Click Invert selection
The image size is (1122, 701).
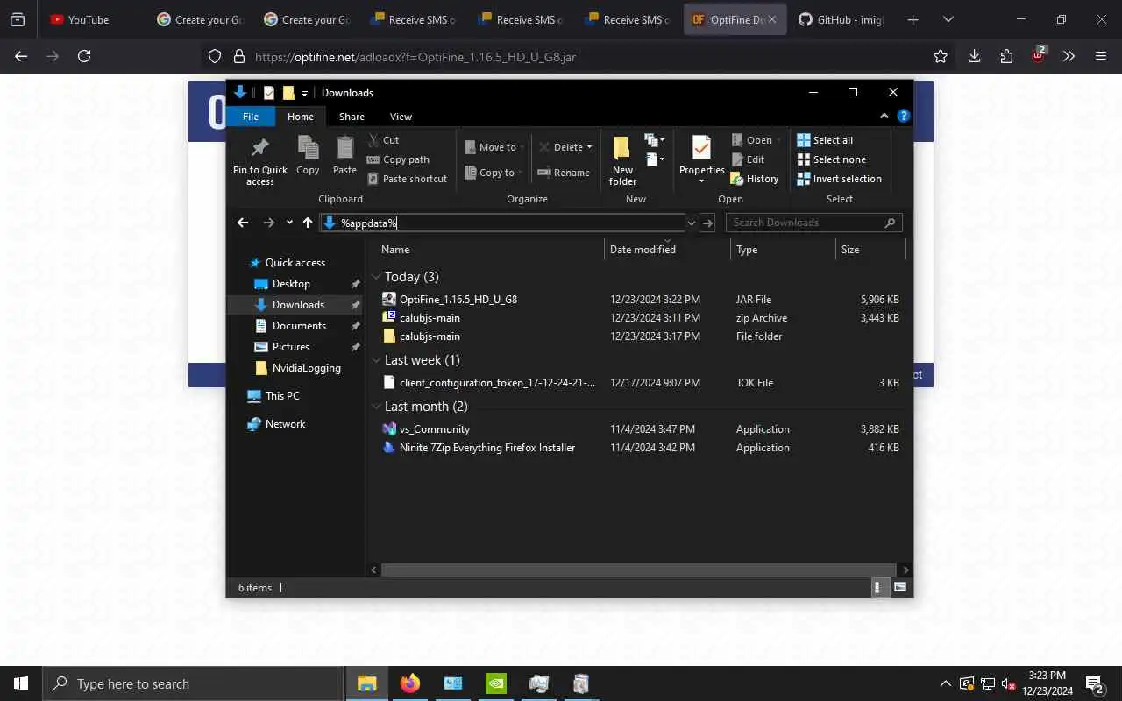(x=839, y=179)
